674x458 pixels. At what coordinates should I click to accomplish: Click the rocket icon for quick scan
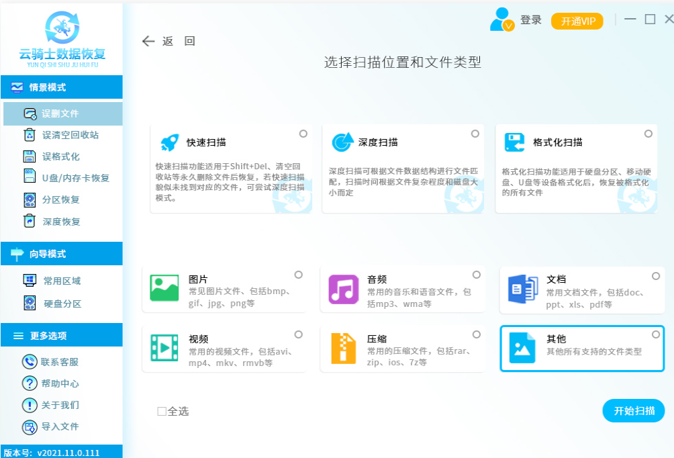168,142
